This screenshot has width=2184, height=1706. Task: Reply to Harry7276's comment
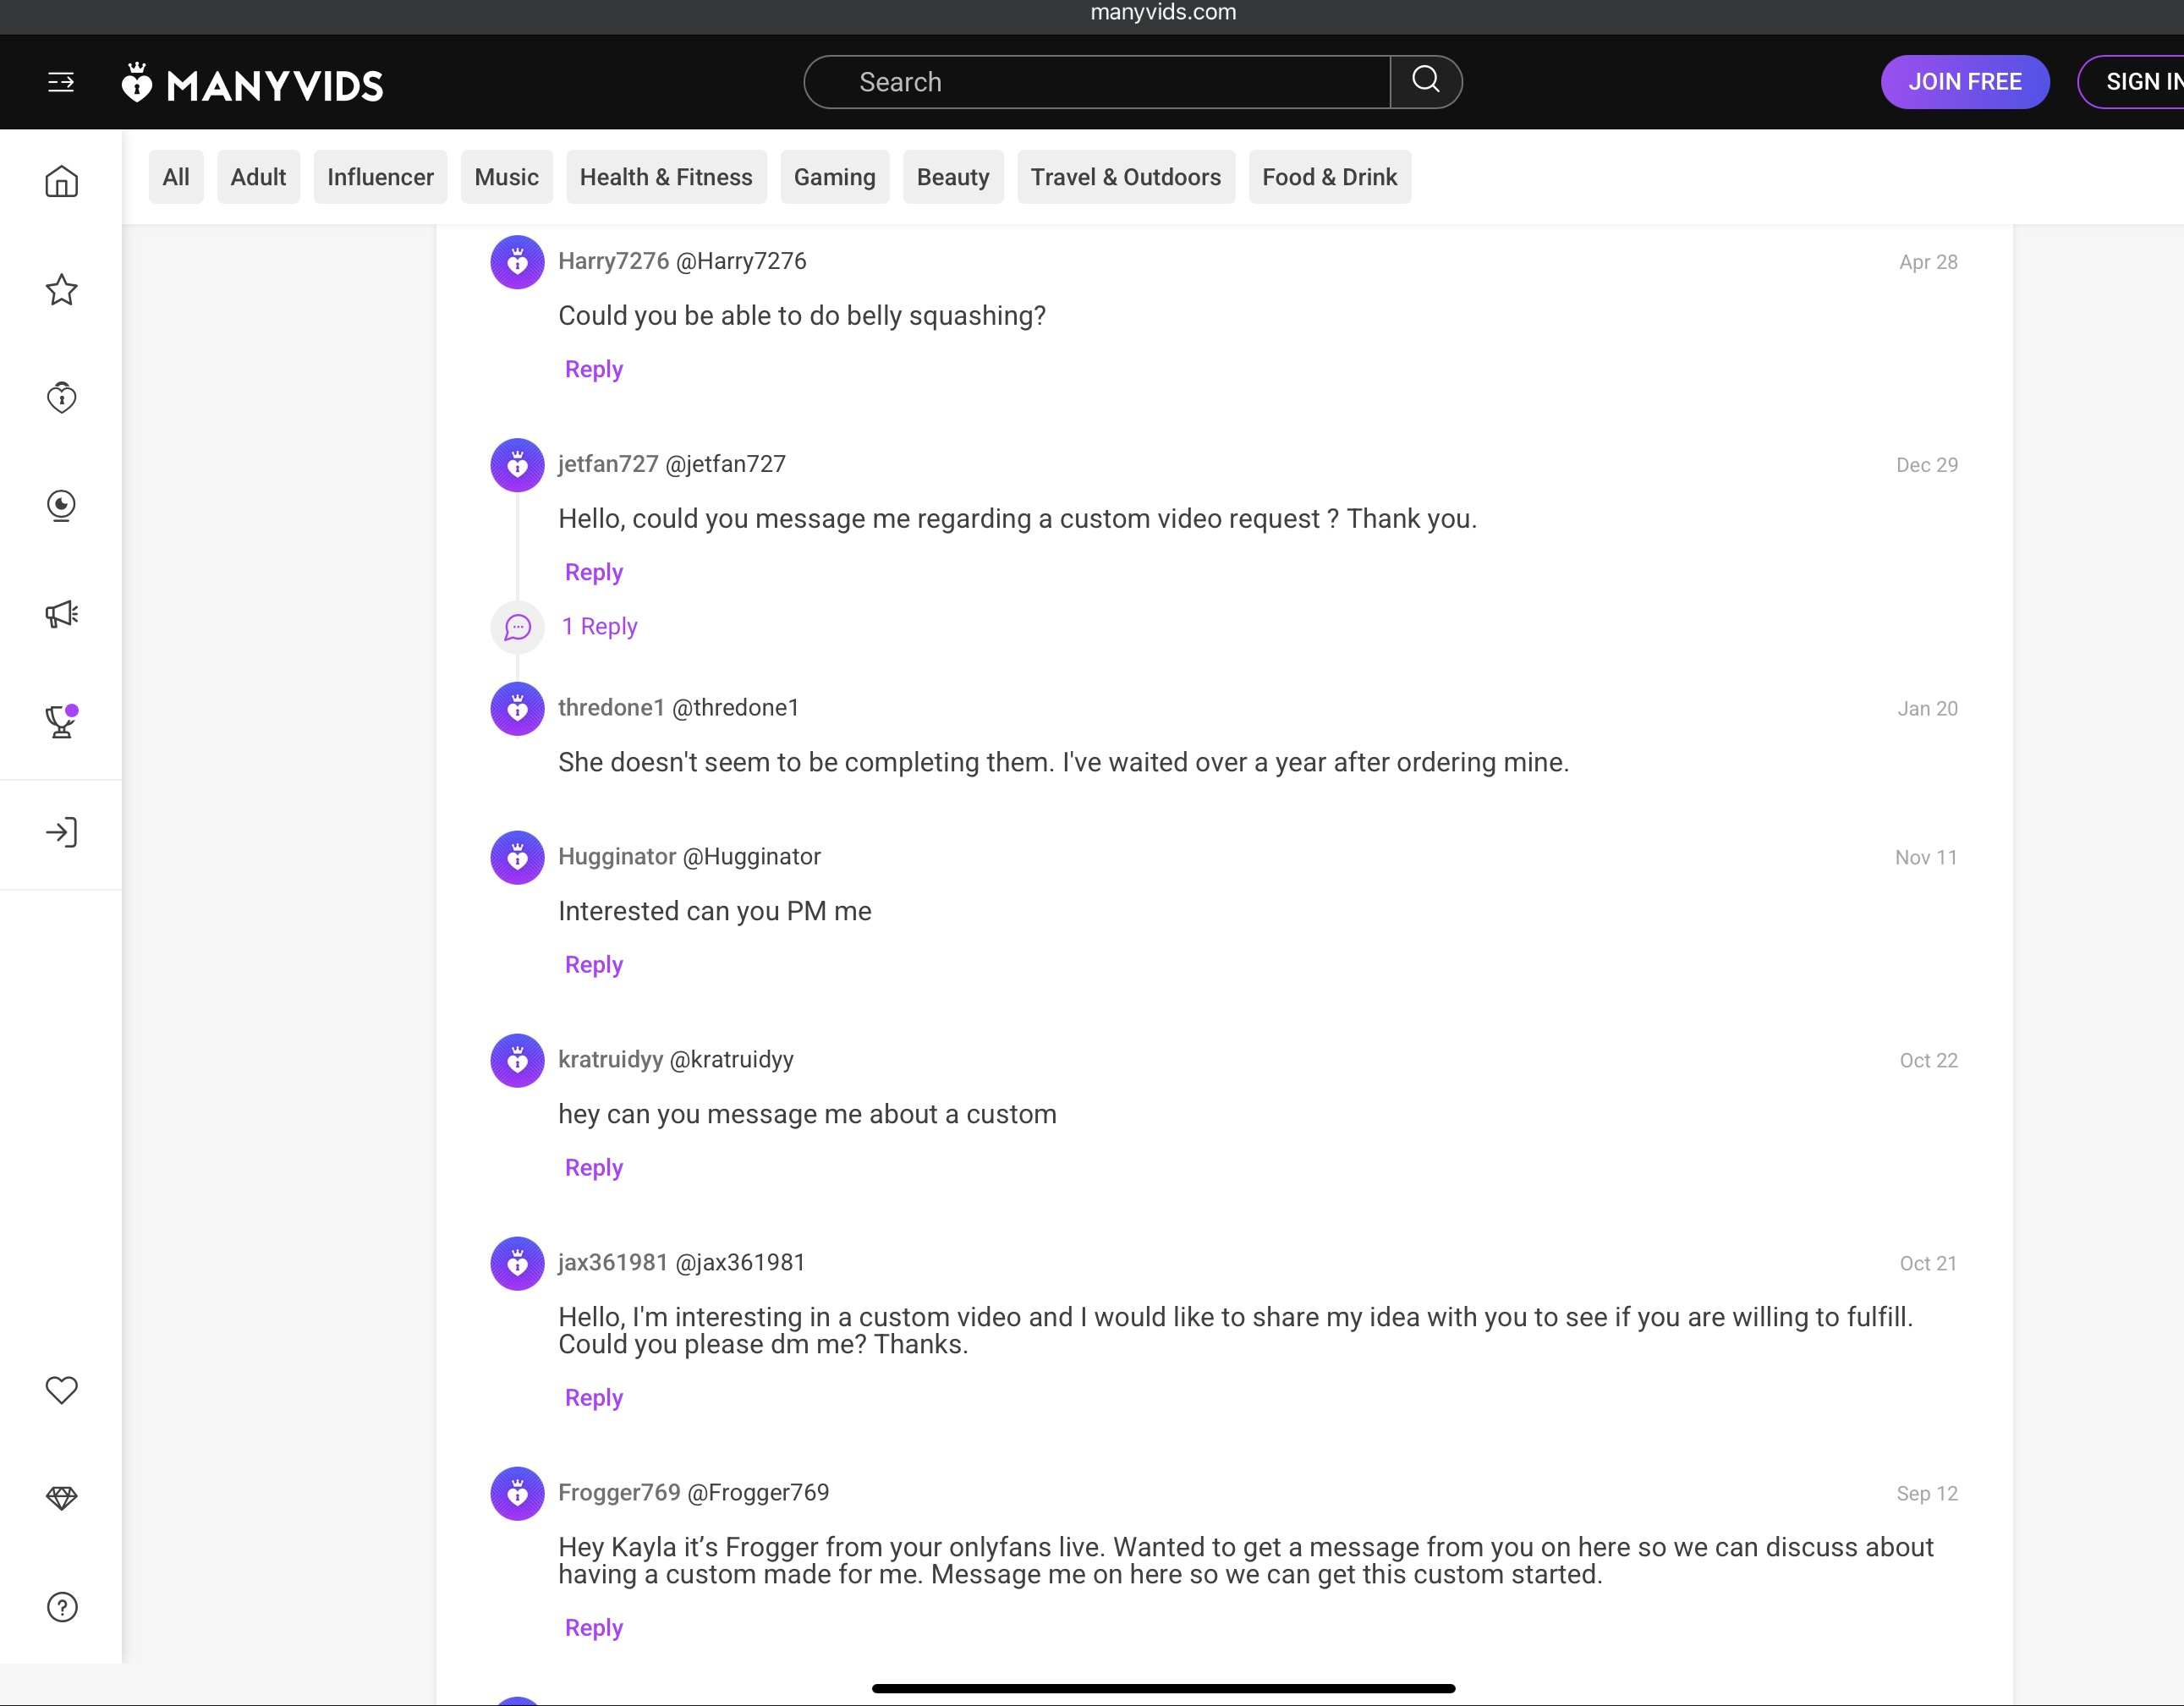pos(594,369)
